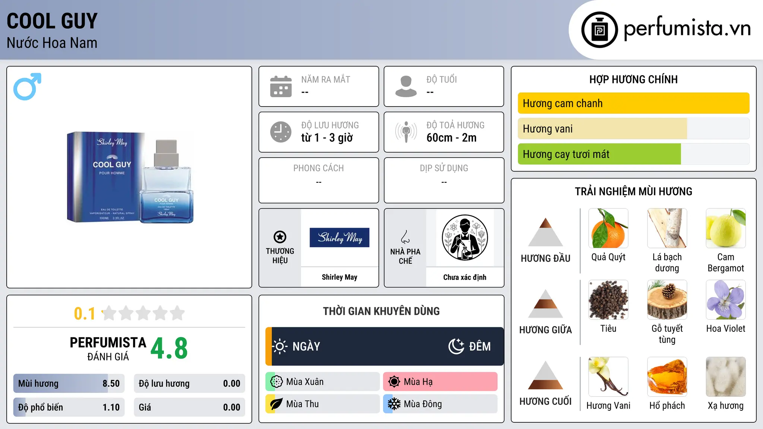Click the Hương cuối pyramid icon
Image resolution: width=763 pixels, height=429 pixels.
[545, 375]
